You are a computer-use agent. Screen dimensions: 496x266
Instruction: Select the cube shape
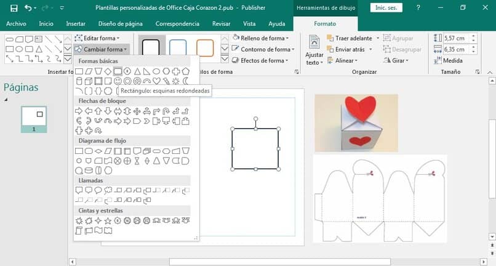click(x=89, y=81)
